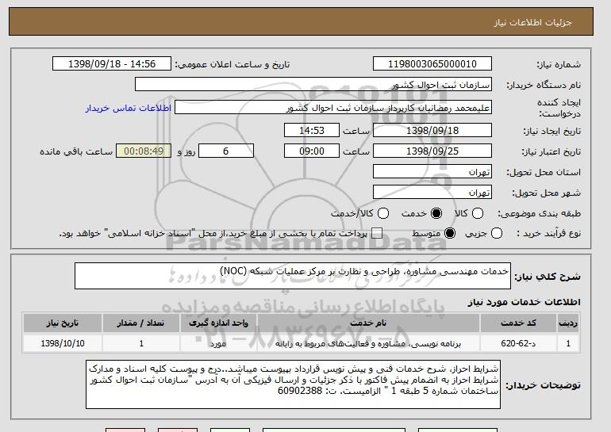The width and height of the screenshot is (611, 432).
Task: Choose the متوسط purchase process option
Action: [450, 234]
